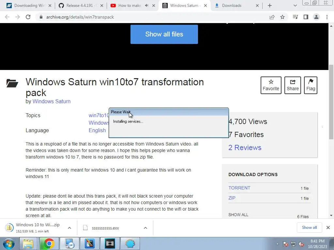Click the Favorite star button
Image resolution: width=334 pixels, height=250 pixels.
271,85
